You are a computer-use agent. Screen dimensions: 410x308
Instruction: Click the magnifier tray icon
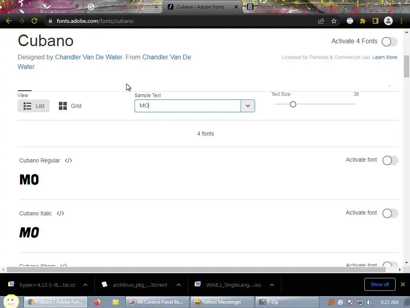pyautogui.click(x=331, y=302)
